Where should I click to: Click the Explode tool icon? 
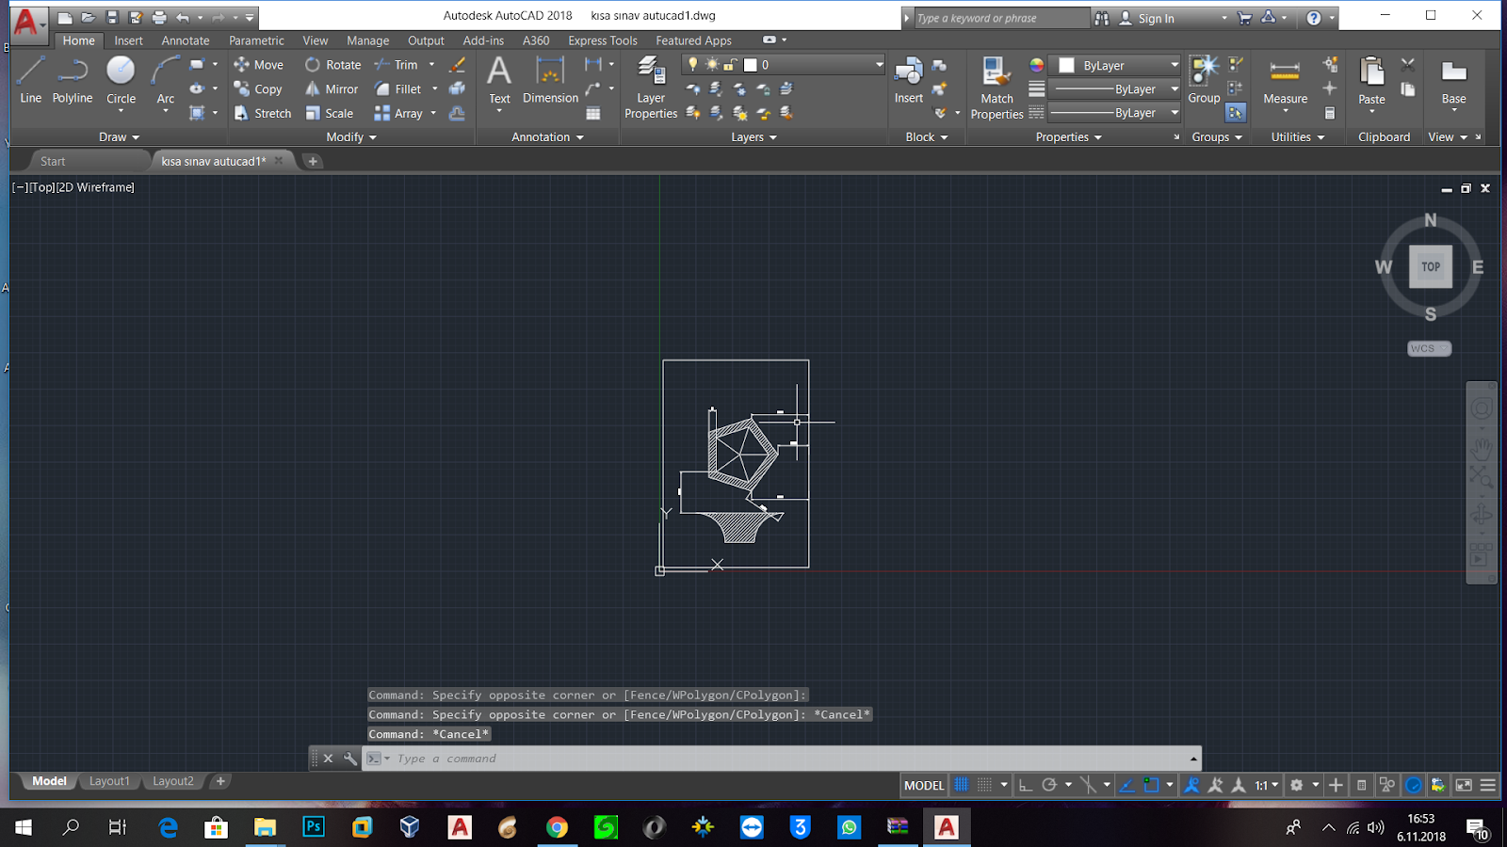pos(457,88)
